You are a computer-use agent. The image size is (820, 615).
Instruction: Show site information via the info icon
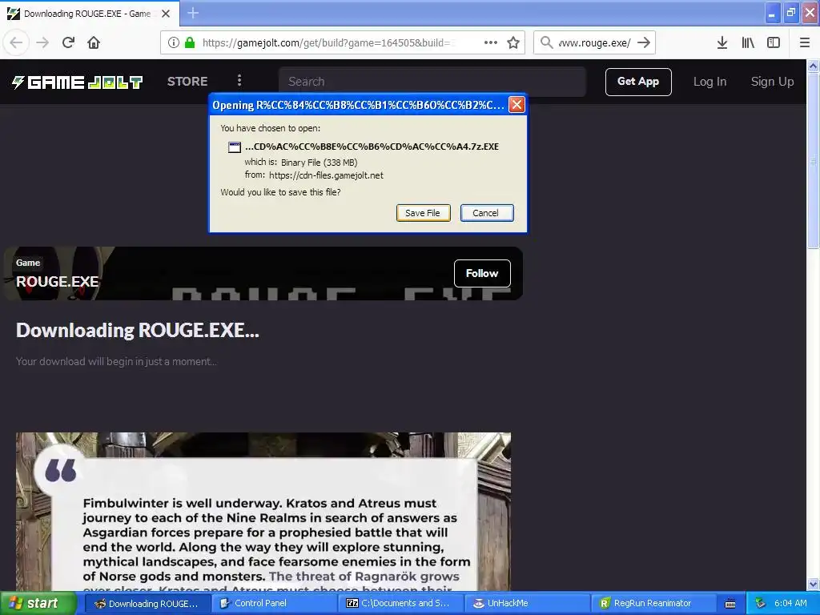[174, 42]
